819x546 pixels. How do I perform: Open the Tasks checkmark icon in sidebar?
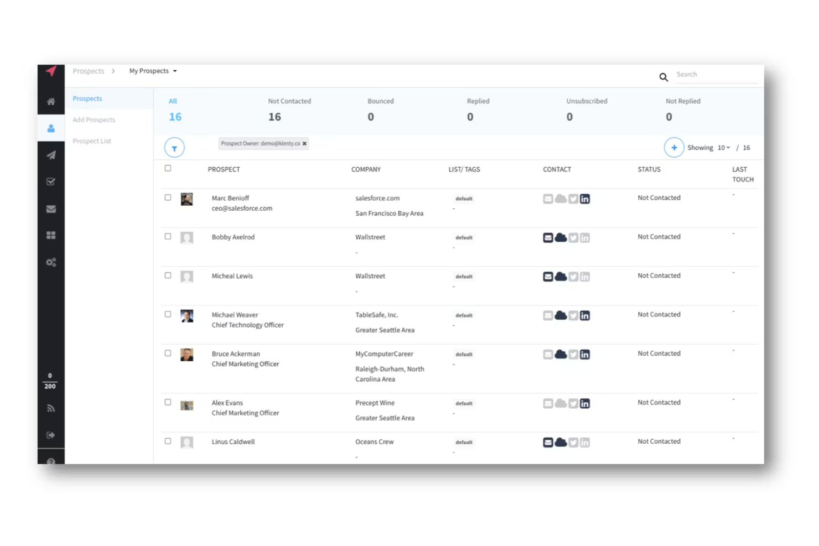pos(51,181)
